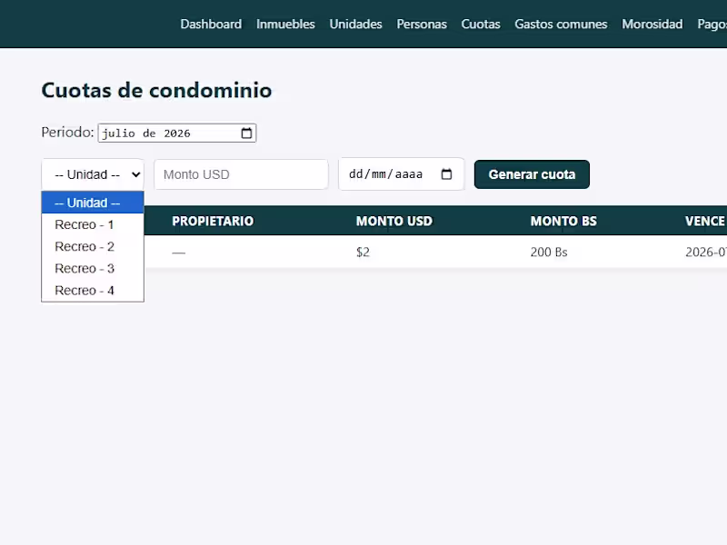
Task: Click the MONTO USD column header
Action: click(x=394, y=221)
